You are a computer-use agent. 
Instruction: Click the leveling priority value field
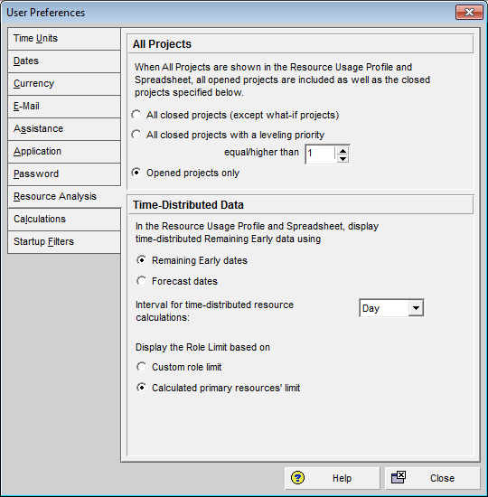[320, 154]
